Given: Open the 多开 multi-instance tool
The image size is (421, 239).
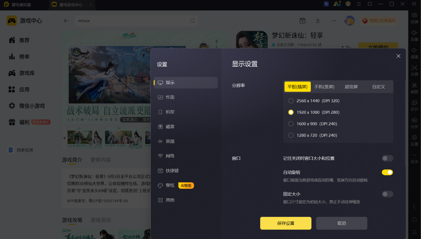Looking at the screenshot, I should (x=414, y=105).
